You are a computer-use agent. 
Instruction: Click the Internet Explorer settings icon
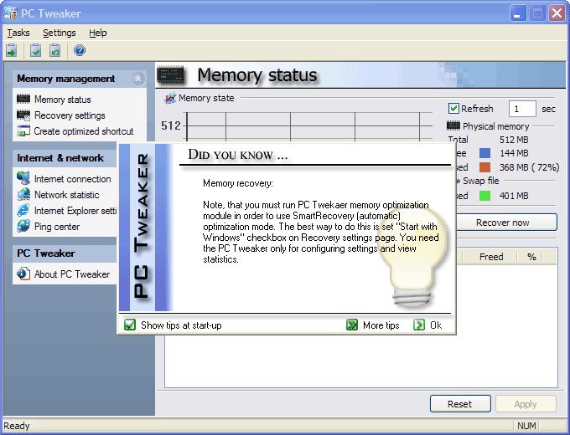tap(23, 210)
